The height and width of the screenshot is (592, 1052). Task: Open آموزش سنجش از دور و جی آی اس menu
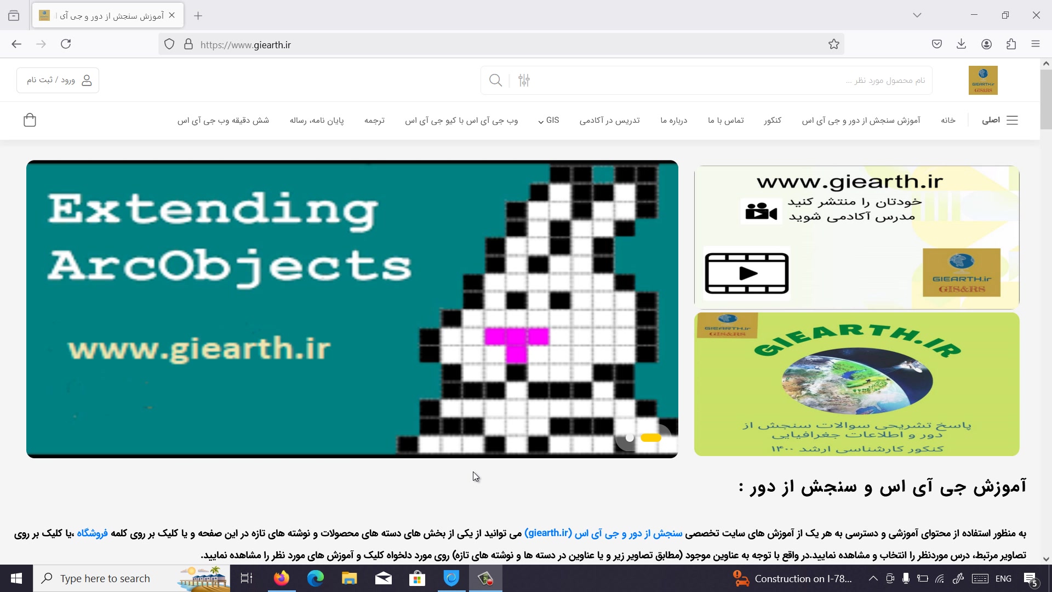click(x=861, y=120)
